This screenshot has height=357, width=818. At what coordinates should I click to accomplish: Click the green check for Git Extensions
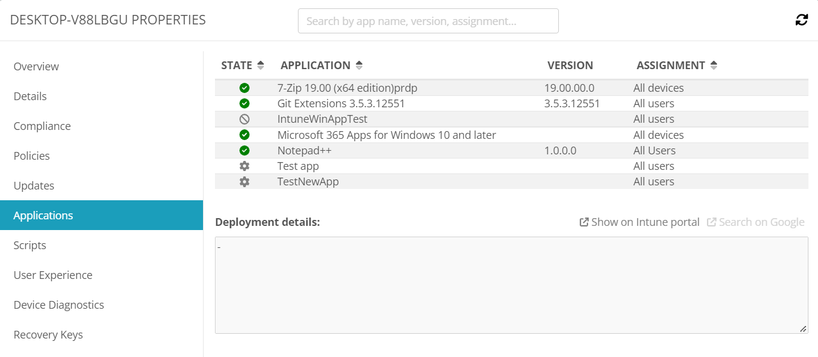pyautogui.click(x=244, y=104)
